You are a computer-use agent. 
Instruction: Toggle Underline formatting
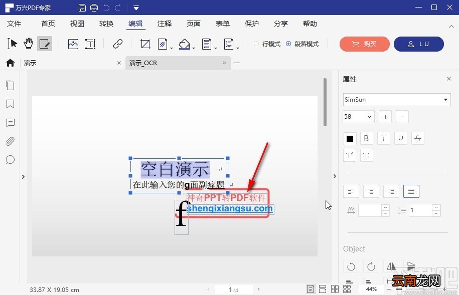[x=401, y=139]
